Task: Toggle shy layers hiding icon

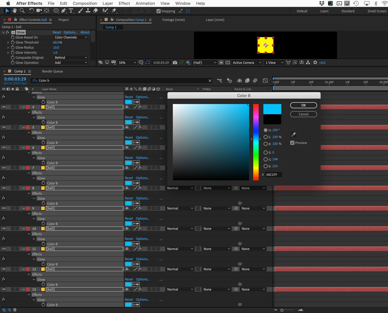Action: pyautogui.click(x=239, y=80)
